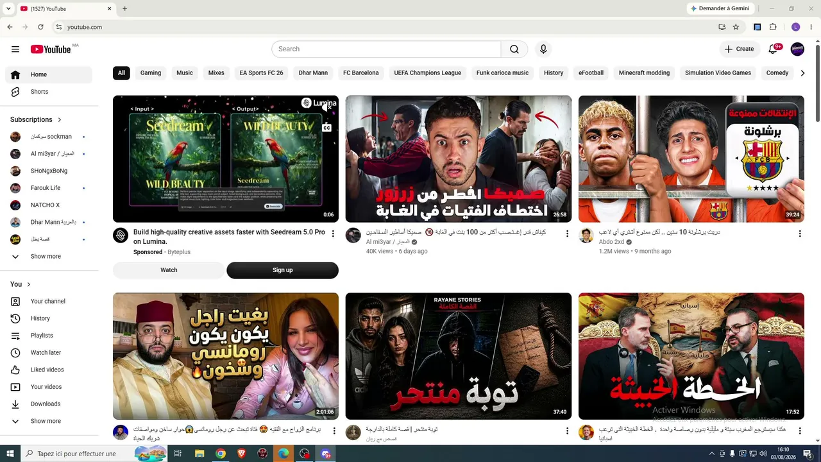Viewport: 821px width, 462px height.
Task: Play the Seedream Lumina ad thumbnail
Action: tap(226, 159)
